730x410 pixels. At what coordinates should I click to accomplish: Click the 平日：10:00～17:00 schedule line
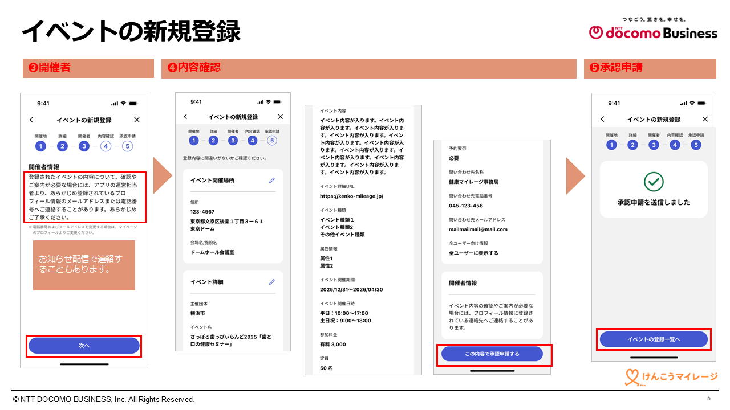(x=344, y=313)
